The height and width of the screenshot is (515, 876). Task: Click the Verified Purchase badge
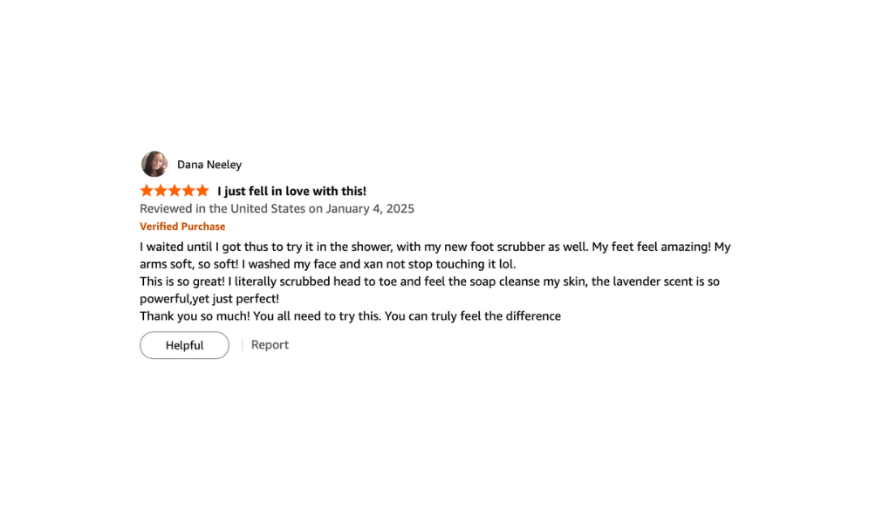pyautogui.click(x=182, y=226)
